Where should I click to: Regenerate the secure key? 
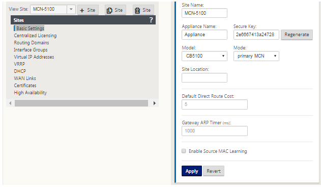tap(297, 35)
